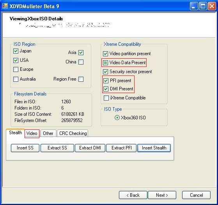Toggle Video Data Present checkbox
218x205 pixels.
[x=105, y=63]
